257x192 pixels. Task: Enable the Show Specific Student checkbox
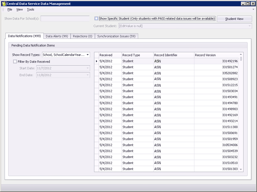coord(96,18)
